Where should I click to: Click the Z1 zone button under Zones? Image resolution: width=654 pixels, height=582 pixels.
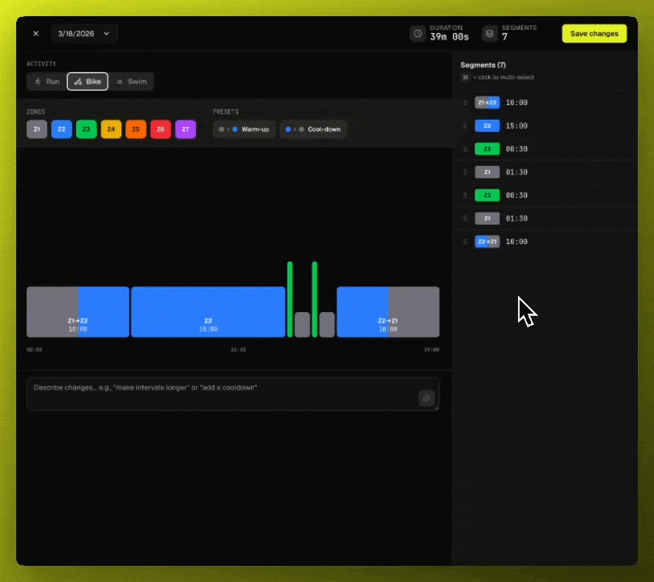point(36,129)
